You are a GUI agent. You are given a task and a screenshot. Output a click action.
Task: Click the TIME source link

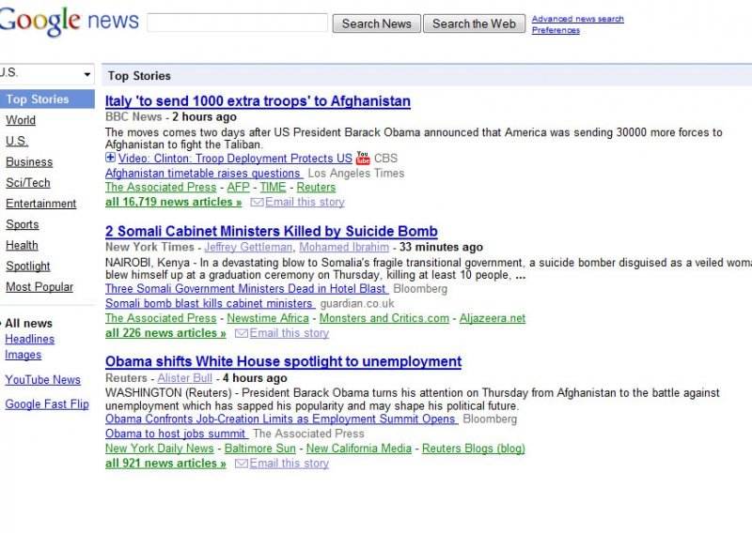coord(273,188)
